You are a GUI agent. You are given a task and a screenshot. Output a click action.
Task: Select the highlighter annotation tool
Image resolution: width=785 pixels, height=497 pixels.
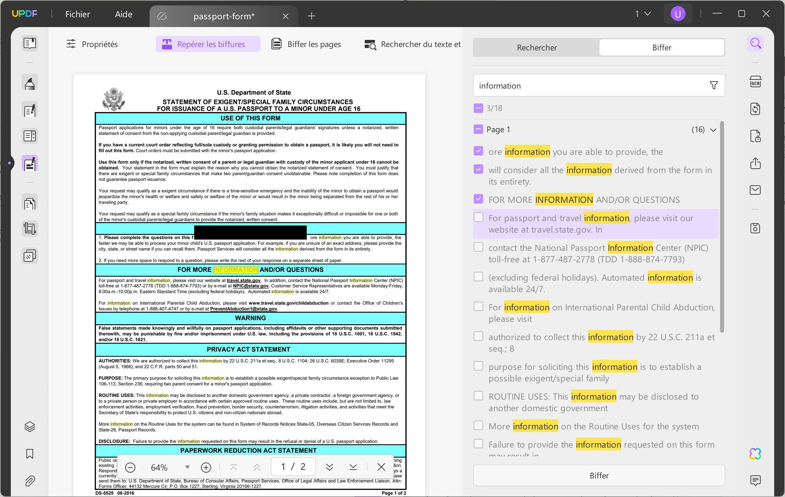[x=30, y=82]
